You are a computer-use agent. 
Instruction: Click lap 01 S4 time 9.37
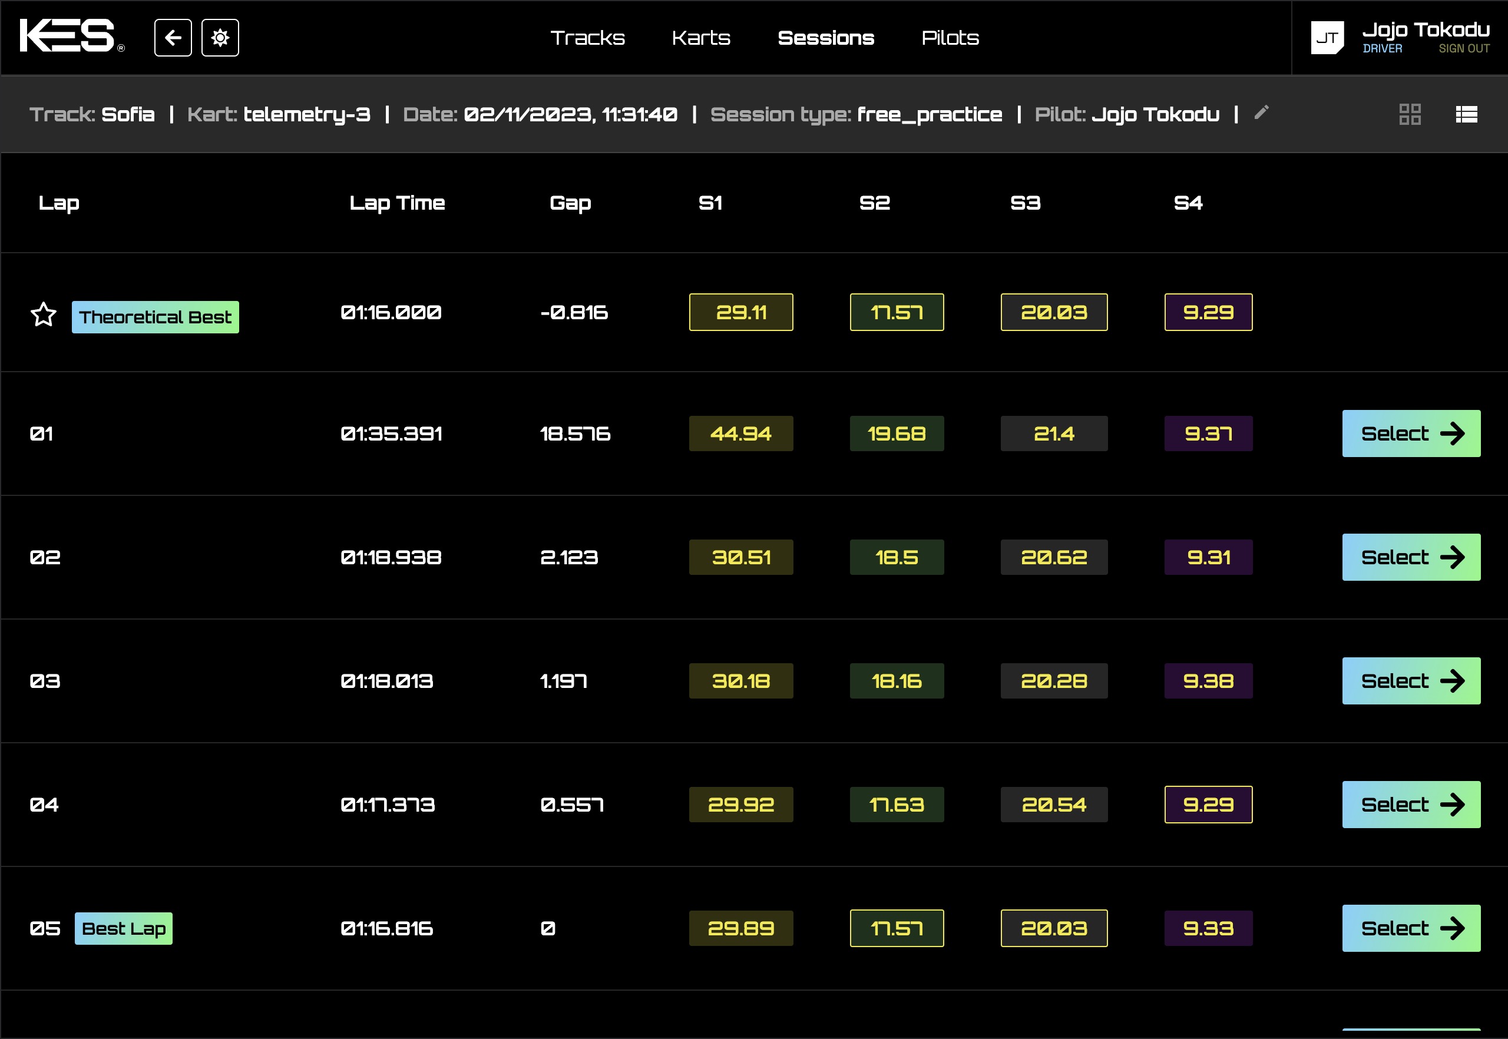[x=1209, y=434]
